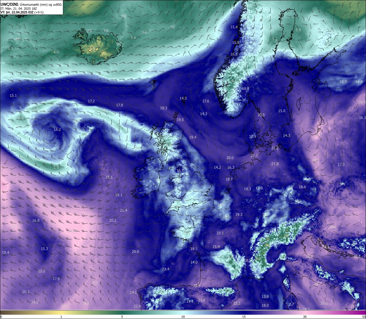Image resolution: width=366 pixels, height=319 pixels.
Task: Click the 15.1 value on the map
Action: [x=13, y=96]
